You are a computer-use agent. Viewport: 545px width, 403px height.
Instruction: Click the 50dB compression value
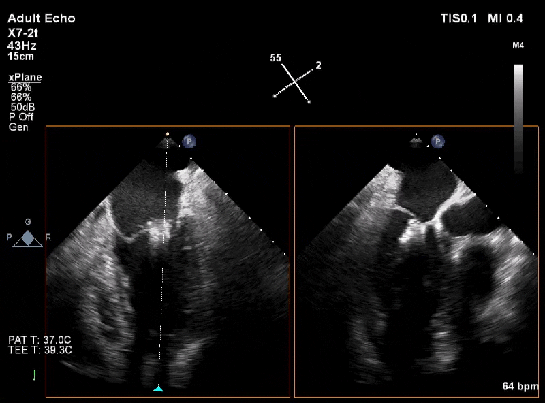point(22,107)
